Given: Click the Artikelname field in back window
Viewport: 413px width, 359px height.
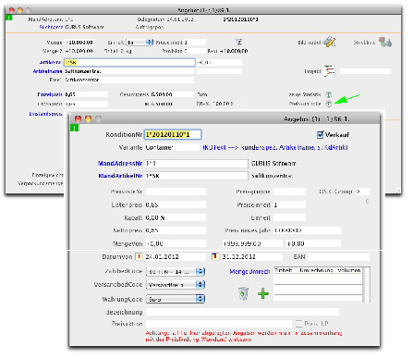Looking at the screenshot, I should tap(129, 71).
